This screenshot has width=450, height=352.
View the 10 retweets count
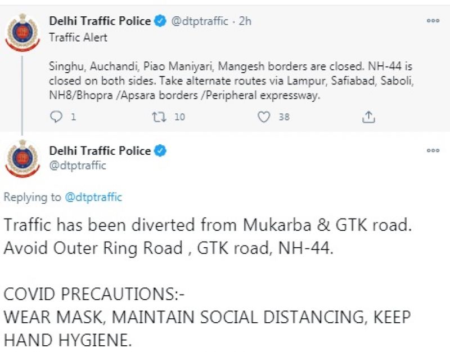179,117
